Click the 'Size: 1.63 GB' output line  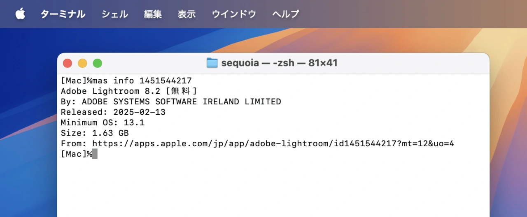(x=95, y=133)
